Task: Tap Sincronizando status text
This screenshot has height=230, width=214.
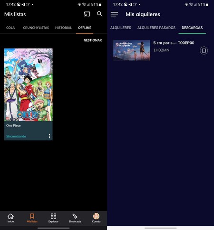Action: coord(16,136)
